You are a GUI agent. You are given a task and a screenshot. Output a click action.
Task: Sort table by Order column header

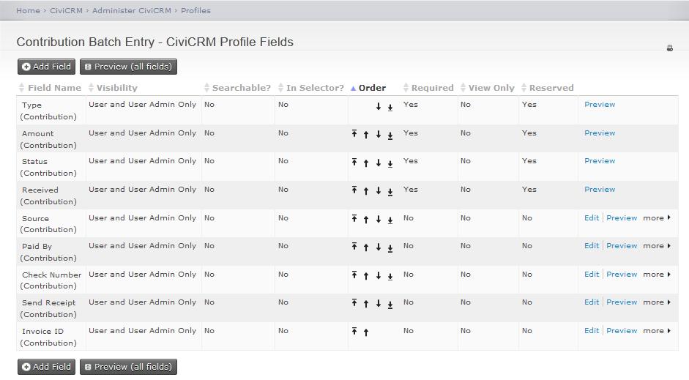tap(372, 88)
